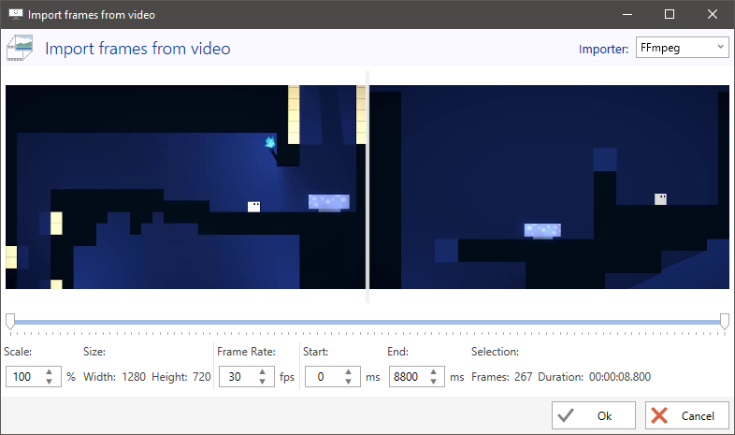735x435 pixels.
Task: Click the app icon in the title bar
Action: [16, 14]
